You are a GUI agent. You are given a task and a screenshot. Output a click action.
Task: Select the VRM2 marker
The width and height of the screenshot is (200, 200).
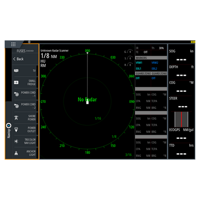pos(155,62)
